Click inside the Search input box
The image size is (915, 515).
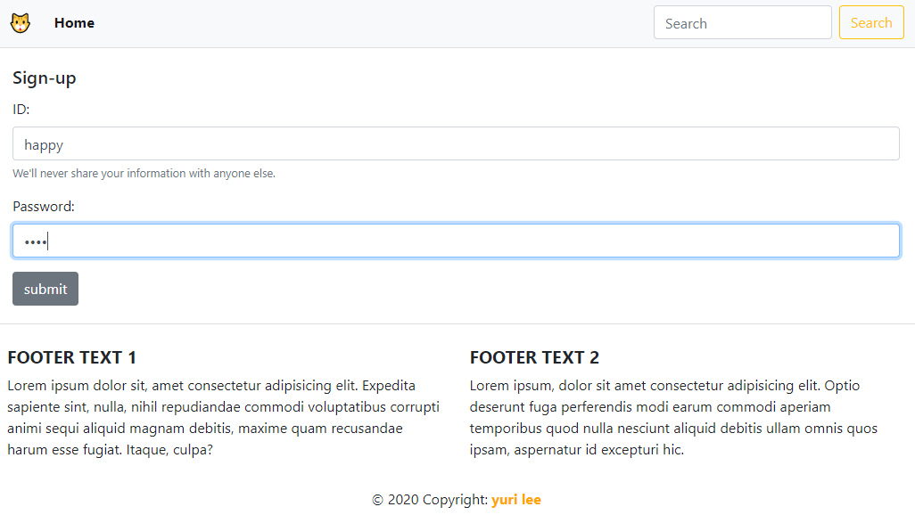[742, 22]
